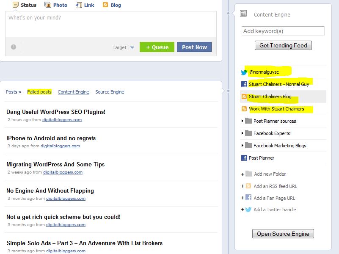Click post title iPhone to Android and no regrets

[51, 138]
